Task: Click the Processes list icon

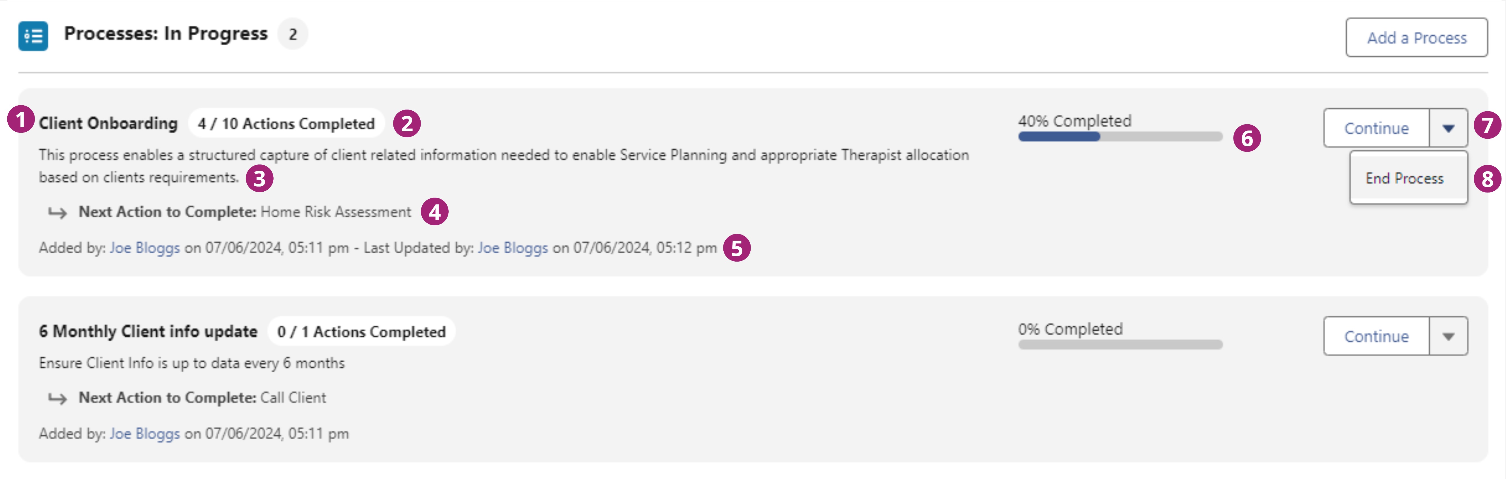Action: (x=33, y=36)
